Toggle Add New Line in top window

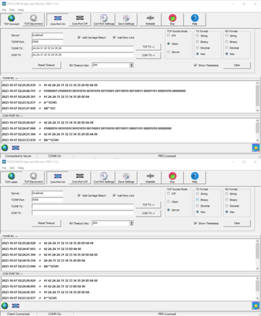114,37
